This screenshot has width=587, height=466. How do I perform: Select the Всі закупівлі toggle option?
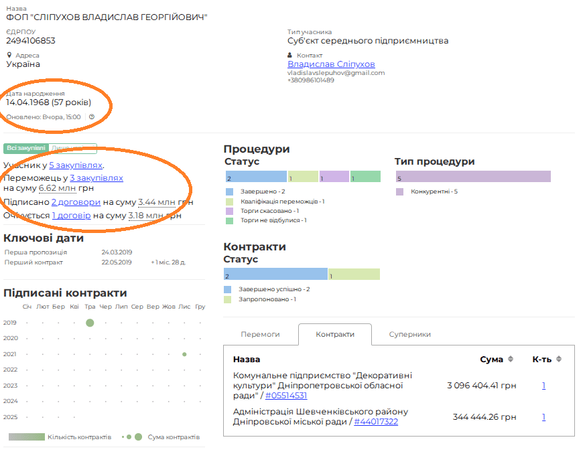[25, 149]
